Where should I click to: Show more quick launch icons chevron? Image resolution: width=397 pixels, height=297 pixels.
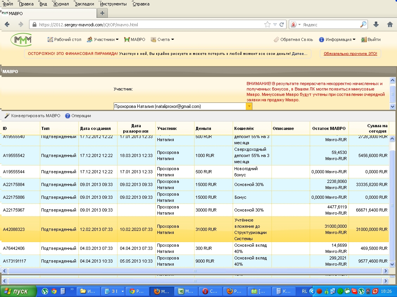click(x=72, y=289)
